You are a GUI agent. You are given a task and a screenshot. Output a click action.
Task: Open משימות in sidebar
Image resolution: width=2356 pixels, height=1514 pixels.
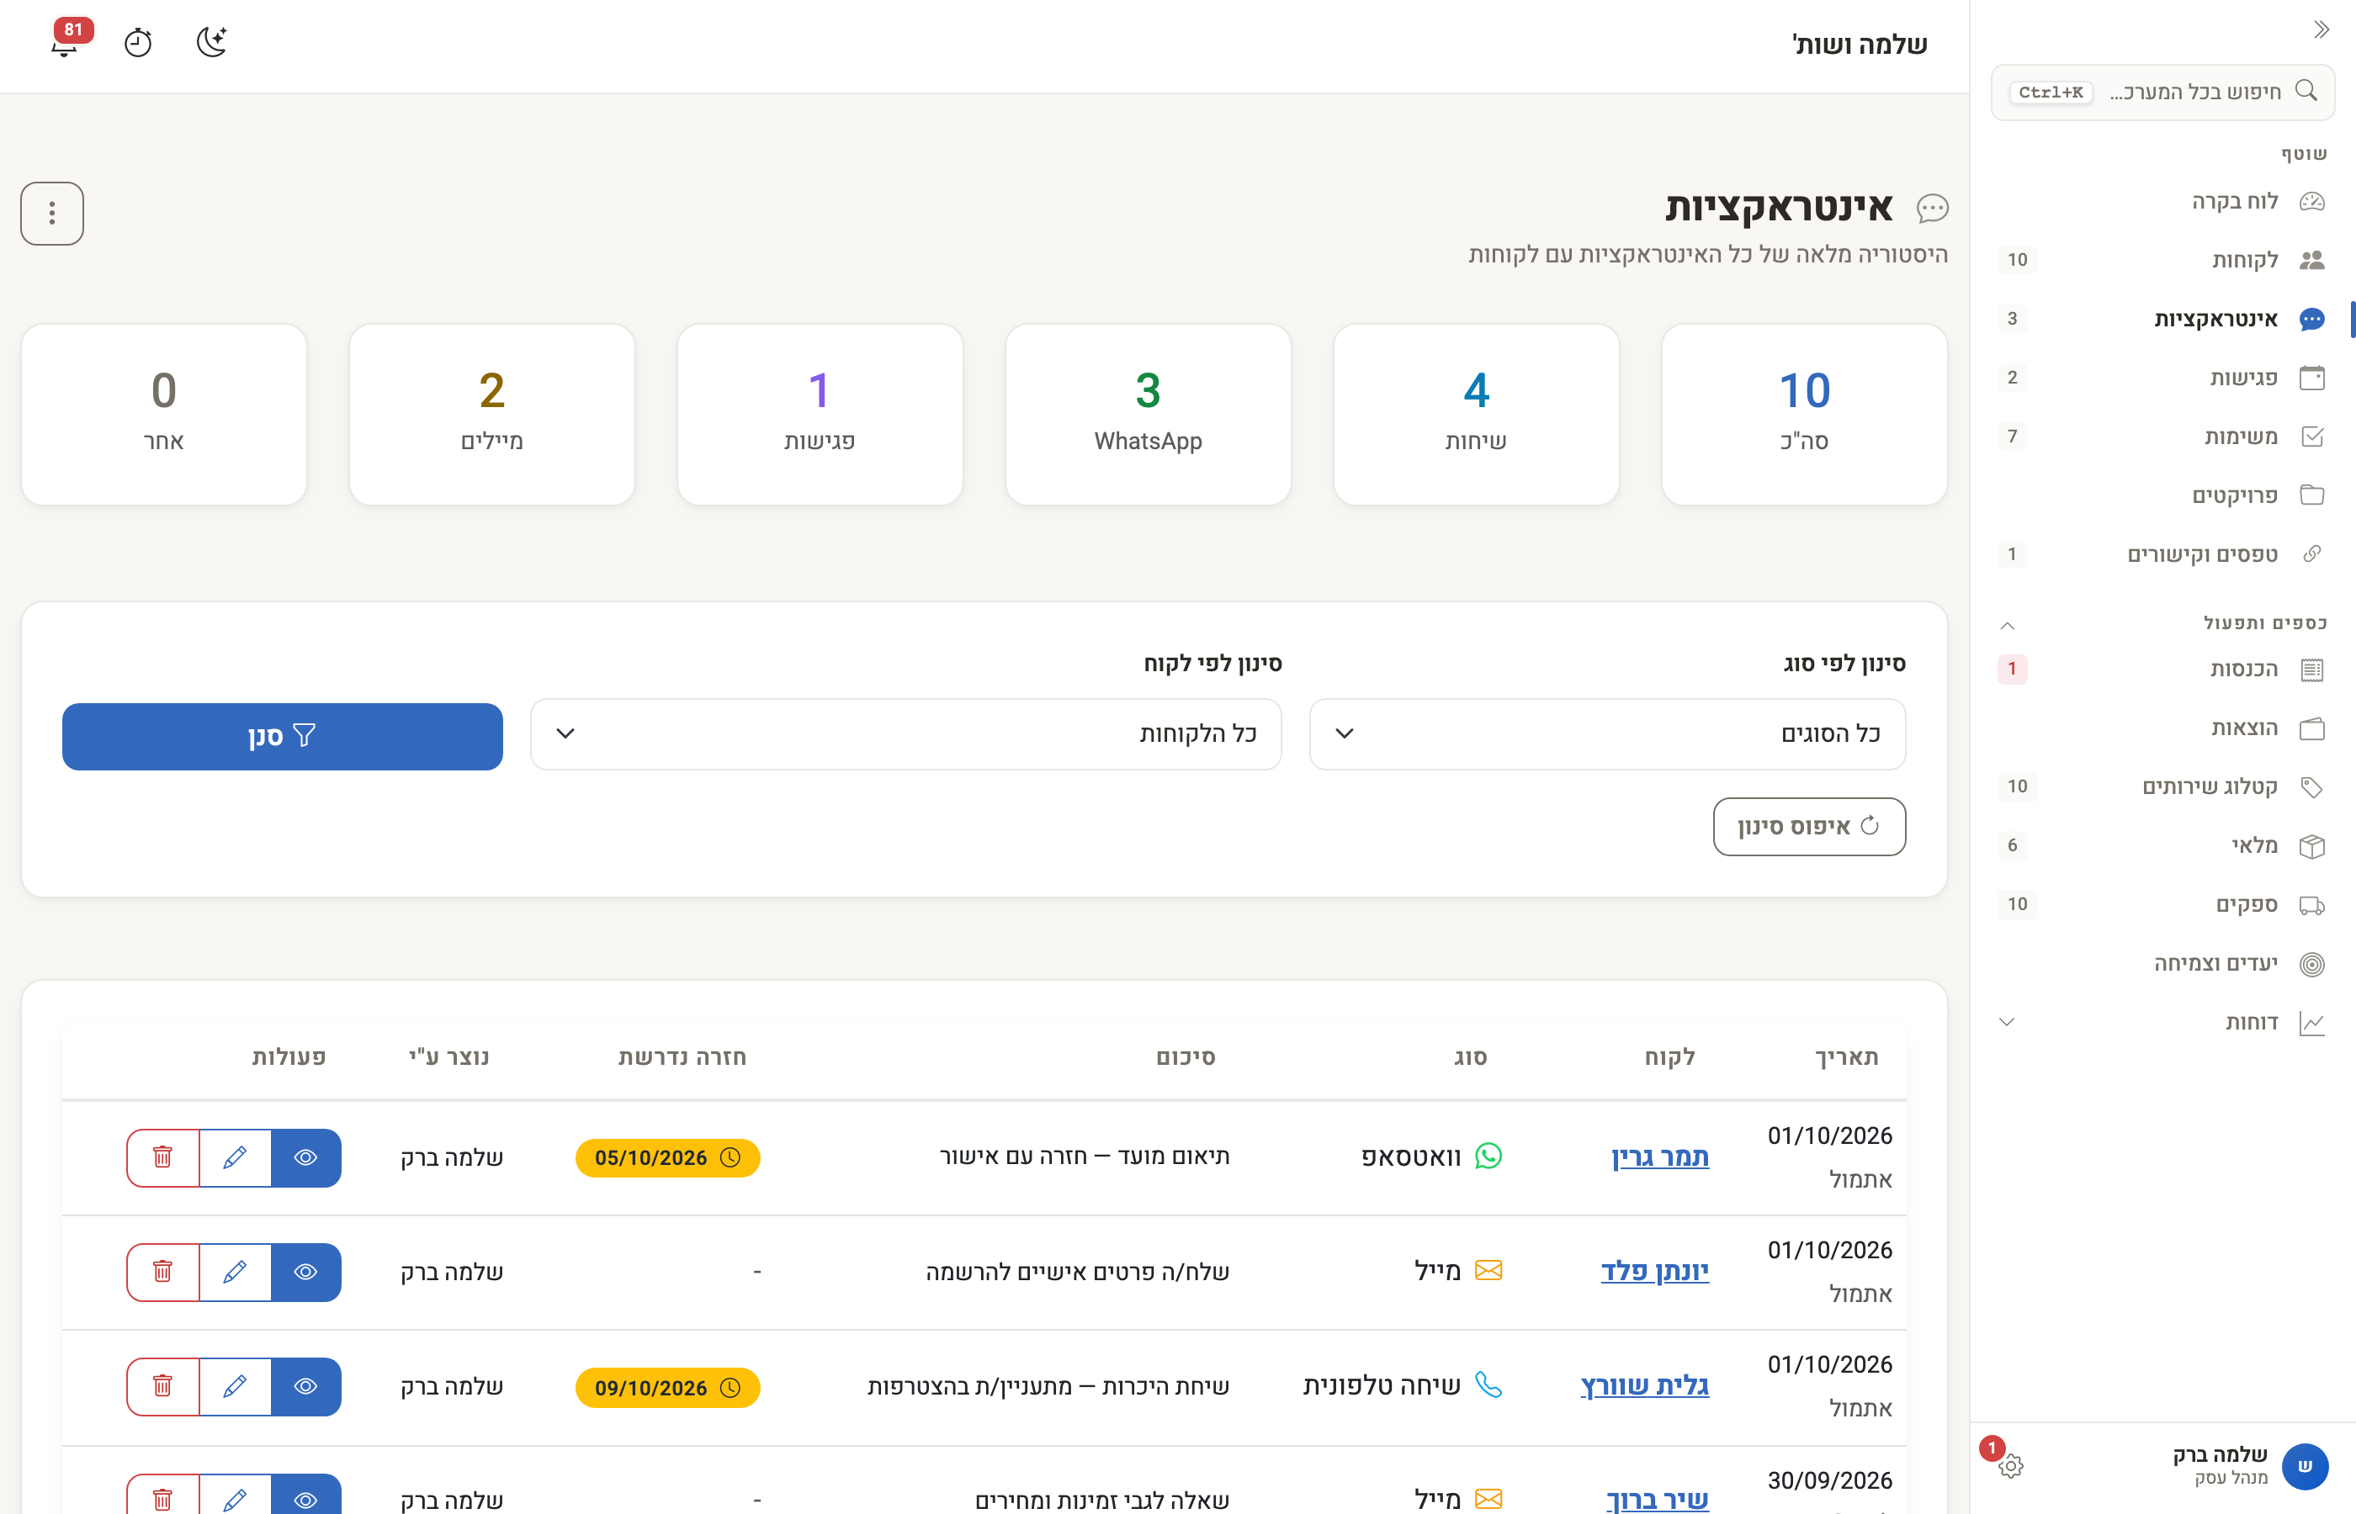pyautogui.click(x=2162, y=437)
